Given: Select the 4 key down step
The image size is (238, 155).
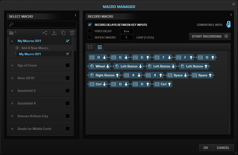Looking at the screenshot, I should point(132,75).
